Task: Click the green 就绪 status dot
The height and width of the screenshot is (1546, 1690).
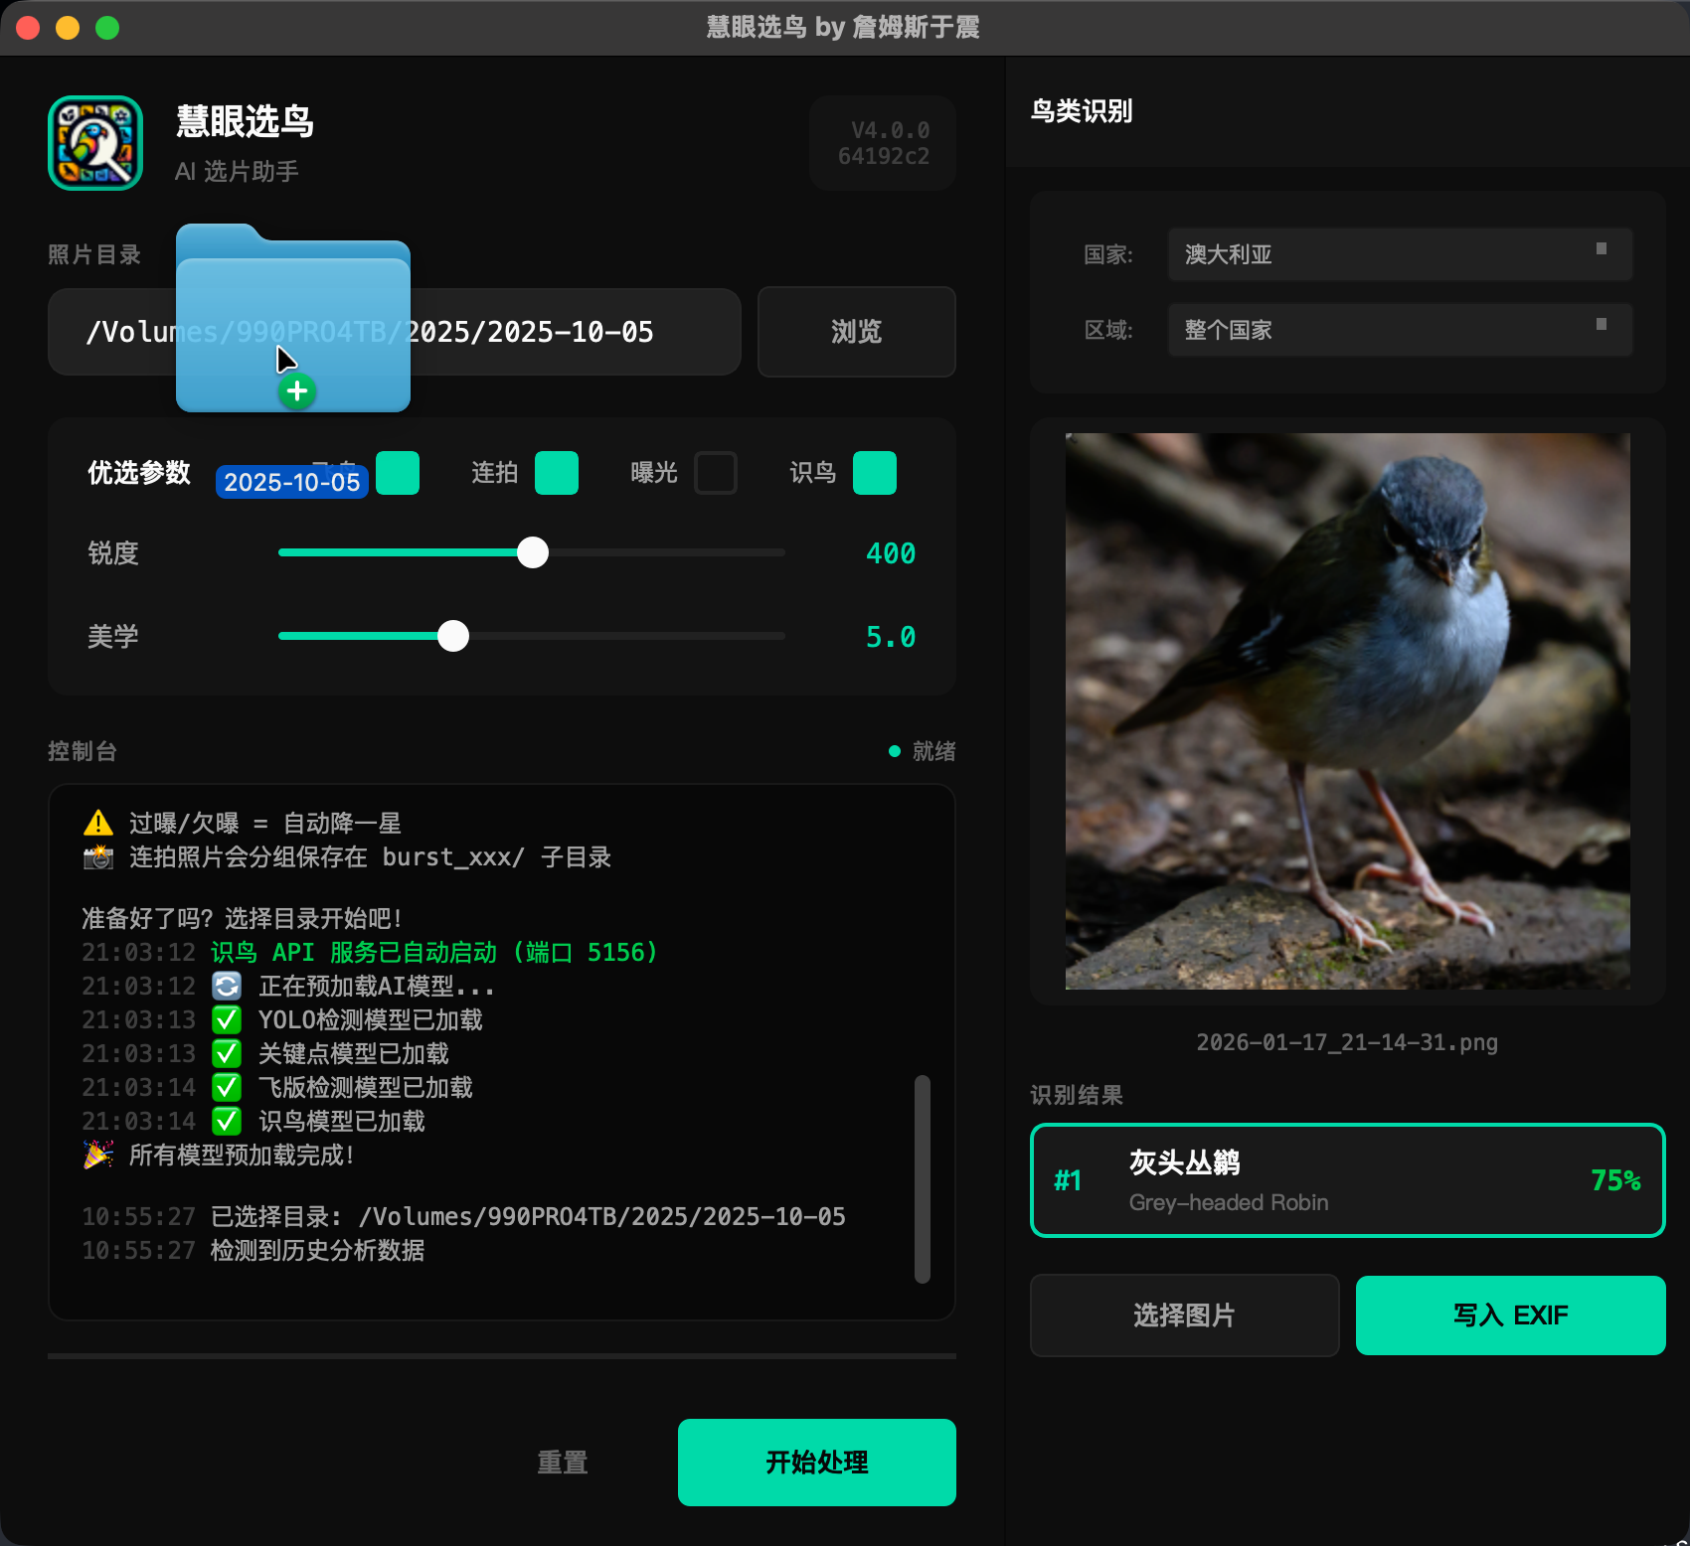Action: tap(894, 752)
